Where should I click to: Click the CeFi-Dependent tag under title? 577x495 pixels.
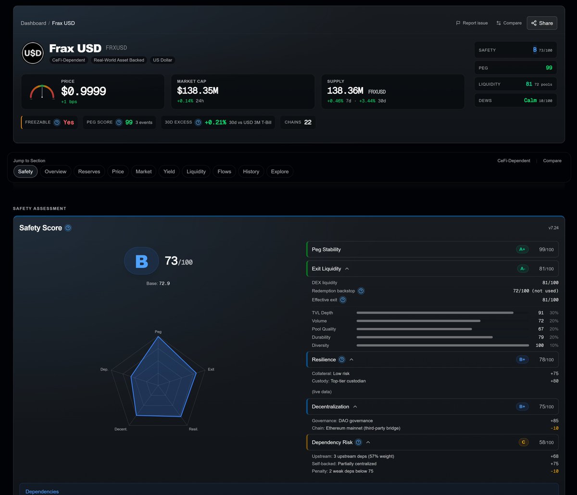[69, 60]
